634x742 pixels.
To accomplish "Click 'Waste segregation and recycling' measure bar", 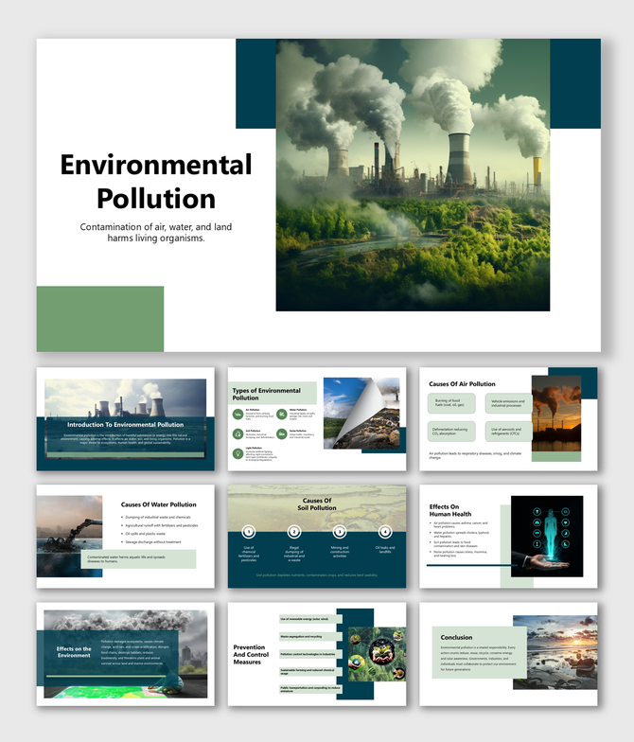I will (x=310, y=636).
